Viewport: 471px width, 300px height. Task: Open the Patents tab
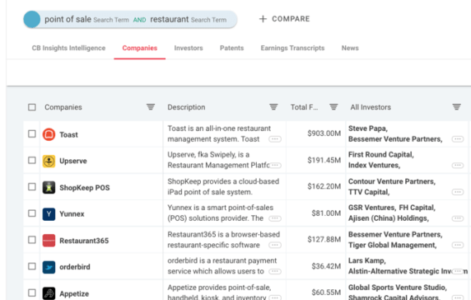click(231, 48)
